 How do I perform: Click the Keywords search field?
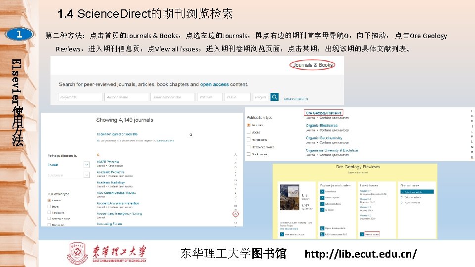coord(80,97)
